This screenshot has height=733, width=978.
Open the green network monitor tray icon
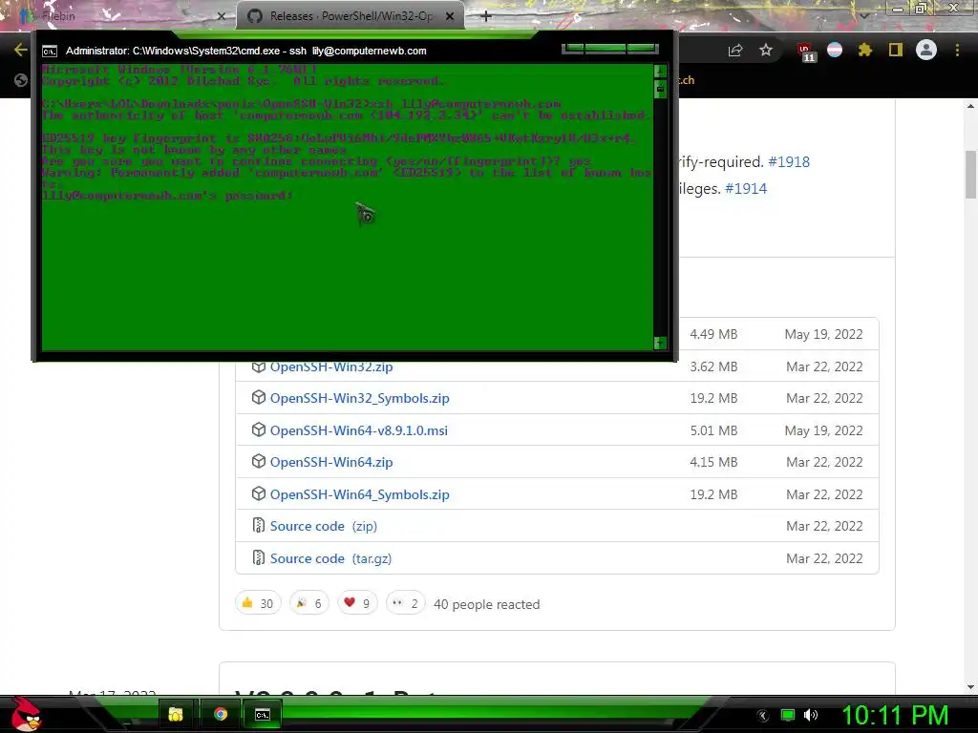coord(788,715)
